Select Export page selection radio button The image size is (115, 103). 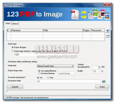click(x=13, y=51)
